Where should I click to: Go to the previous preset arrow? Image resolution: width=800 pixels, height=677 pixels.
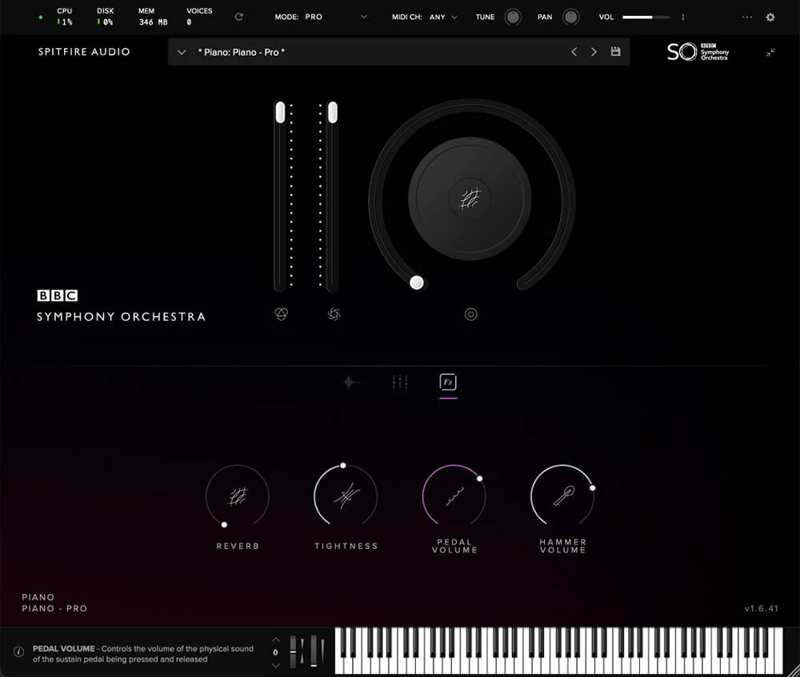tap(574, 52)
